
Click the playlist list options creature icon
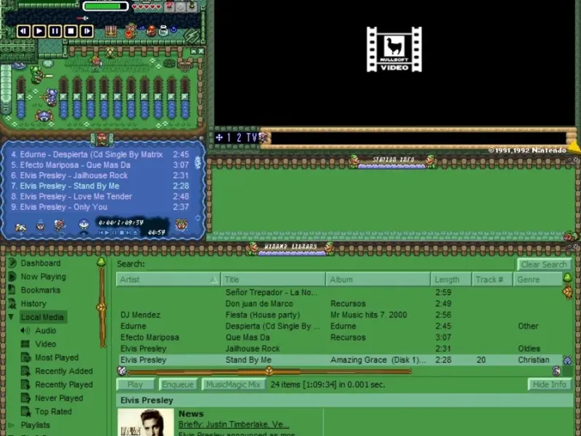pyautogui.click(x=181, y=225)
